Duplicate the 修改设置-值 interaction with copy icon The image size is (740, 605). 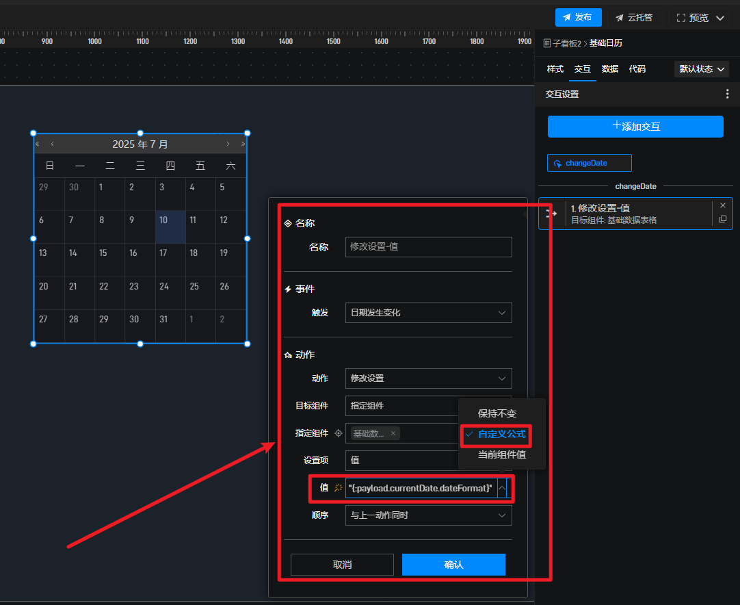click(723, 220)
